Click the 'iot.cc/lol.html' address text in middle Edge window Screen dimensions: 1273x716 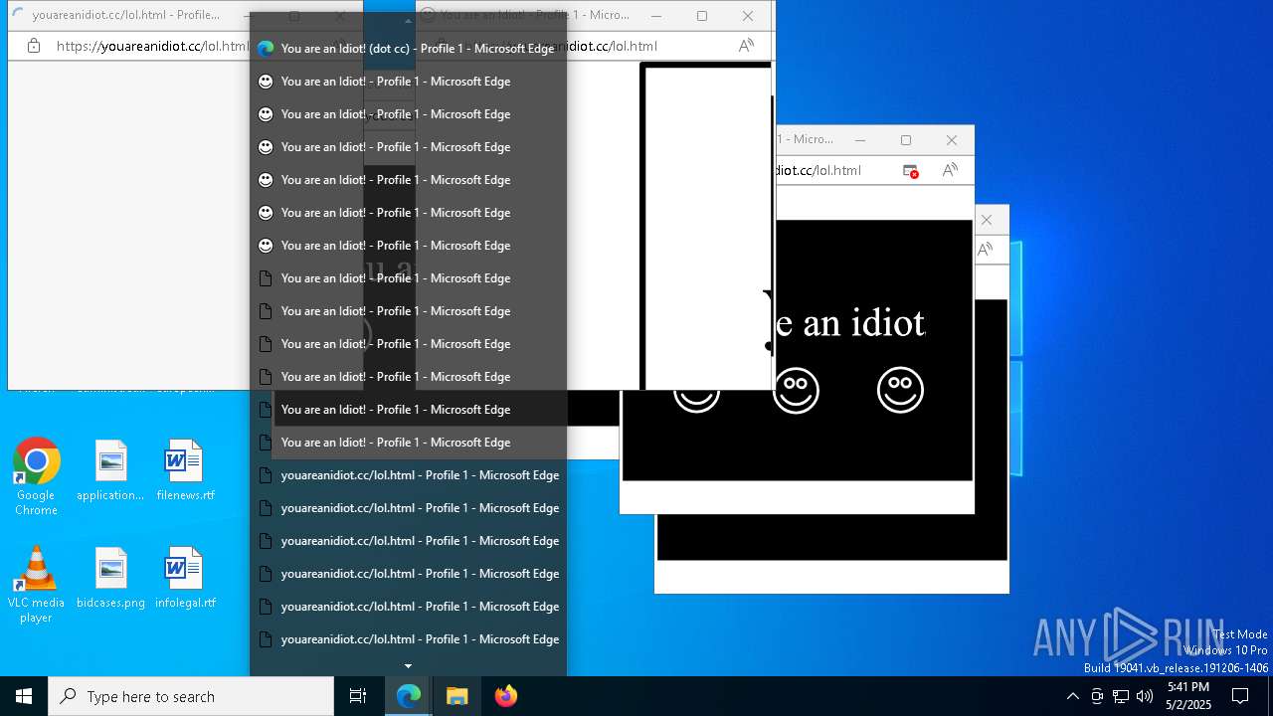pos(818,170)
